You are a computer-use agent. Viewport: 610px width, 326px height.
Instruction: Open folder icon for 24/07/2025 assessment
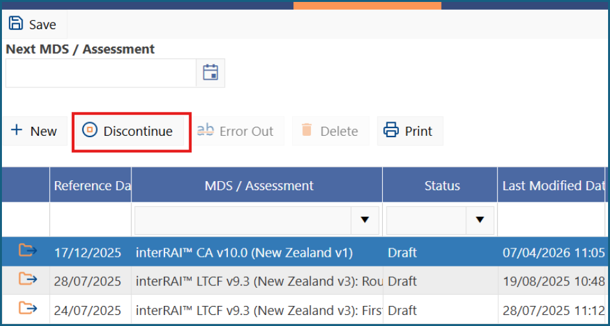(28, 309)
